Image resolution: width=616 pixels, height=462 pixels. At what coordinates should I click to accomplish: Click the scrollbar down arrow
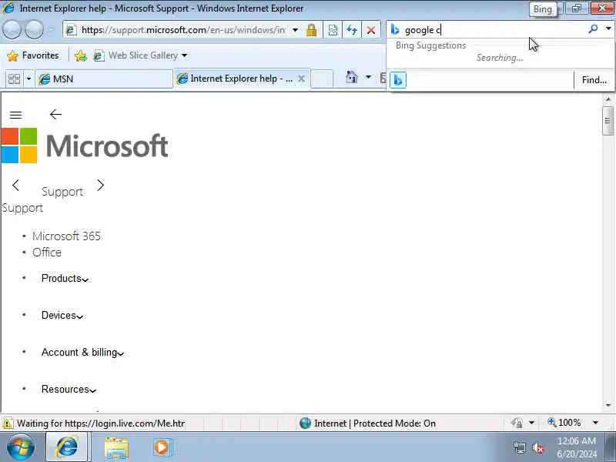(x=608, y=406)
